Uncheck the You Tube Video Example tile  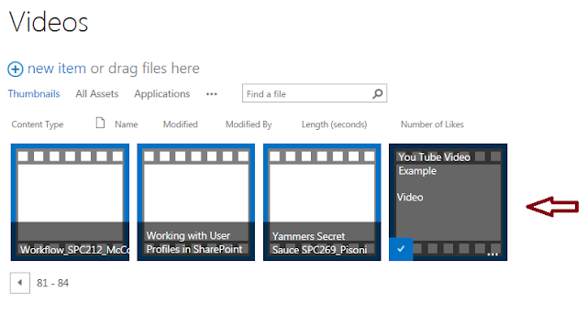(401, 249)
